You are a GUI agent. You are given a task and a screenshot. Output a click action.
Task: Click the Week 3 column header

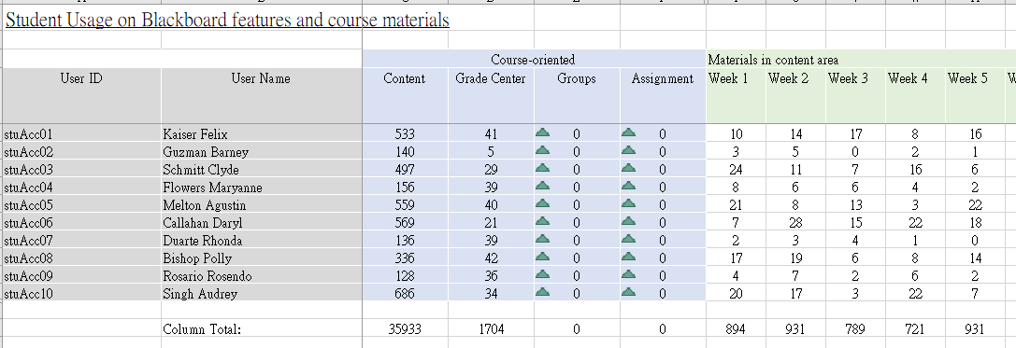(x=855, y=96)
